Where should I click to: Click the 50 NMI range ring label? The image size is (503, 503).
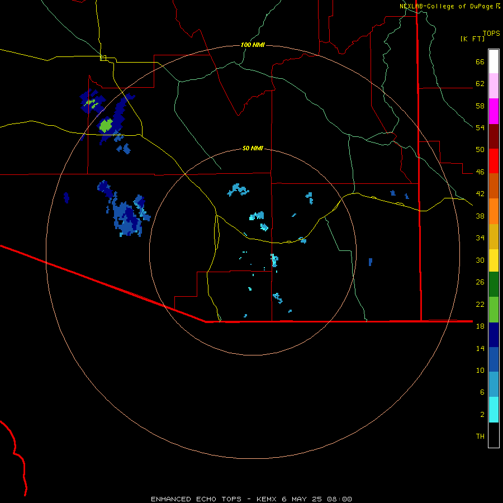point(253,148)
